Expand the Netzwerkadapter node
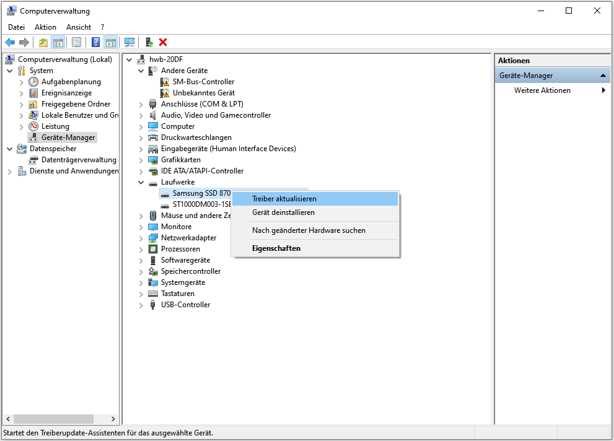 [x=141, y=238]
